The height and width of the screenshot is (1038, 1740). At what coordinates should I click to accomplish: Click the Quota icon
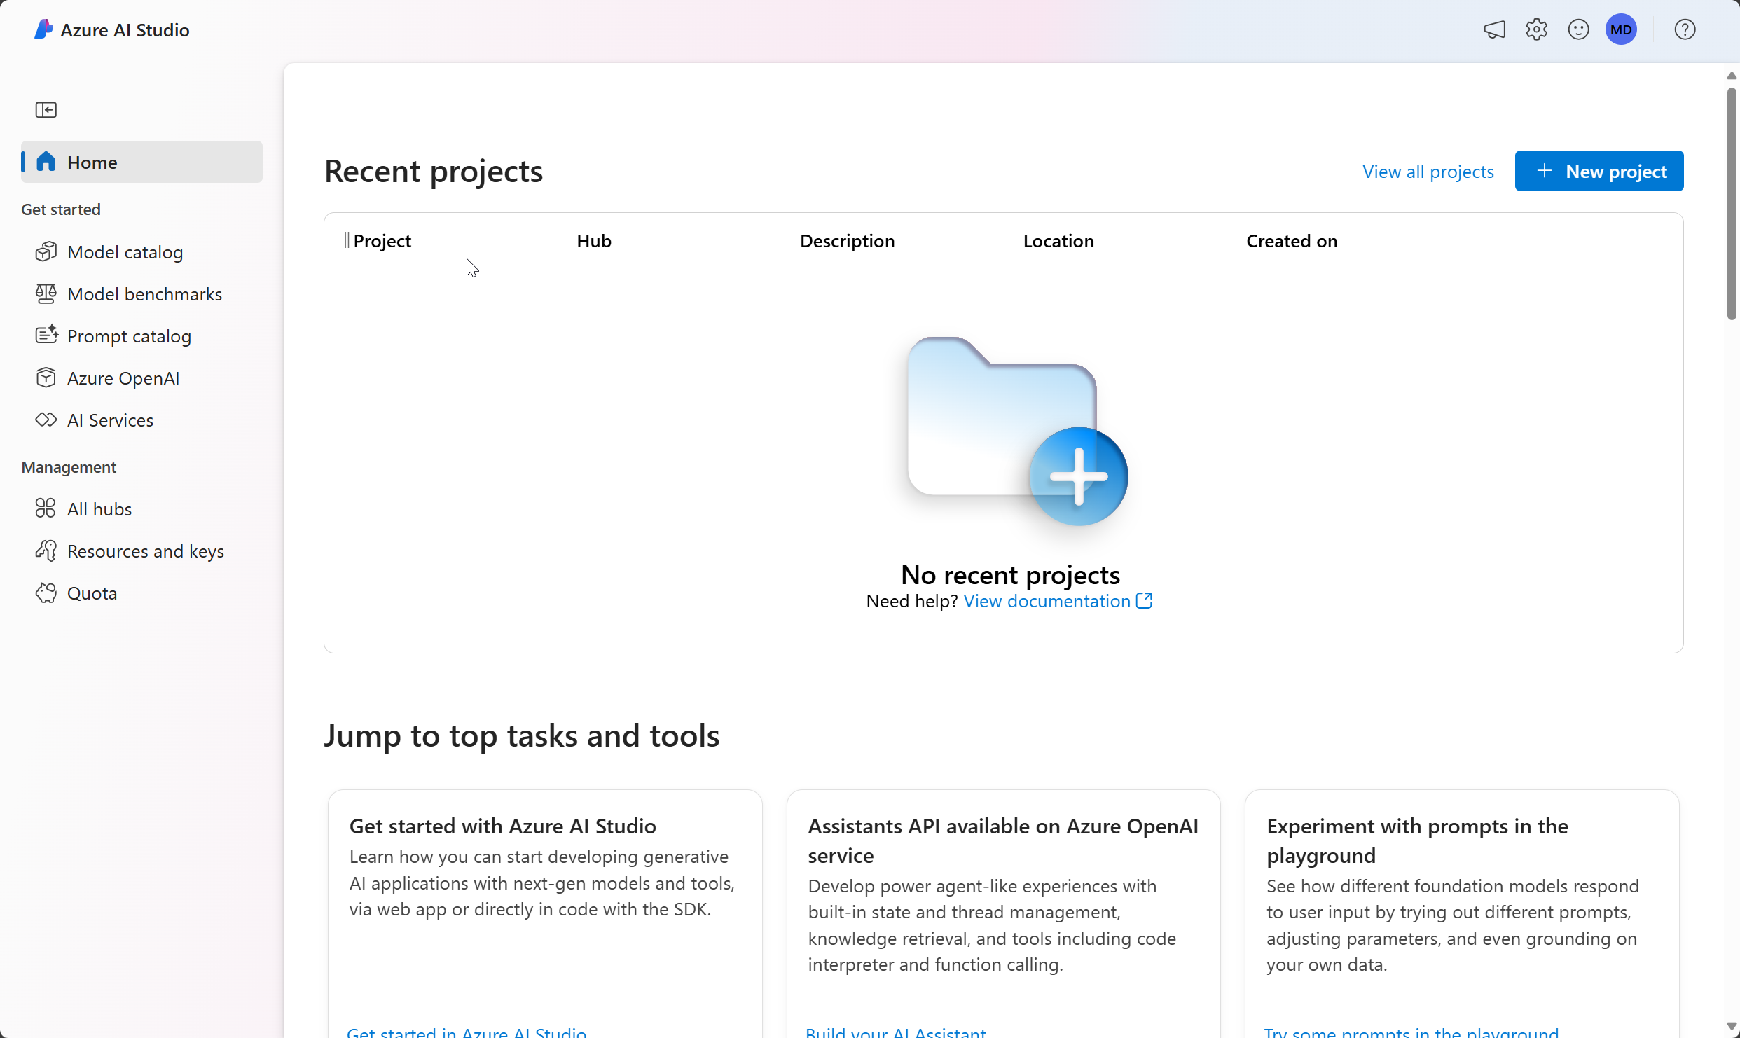(46, 593)
